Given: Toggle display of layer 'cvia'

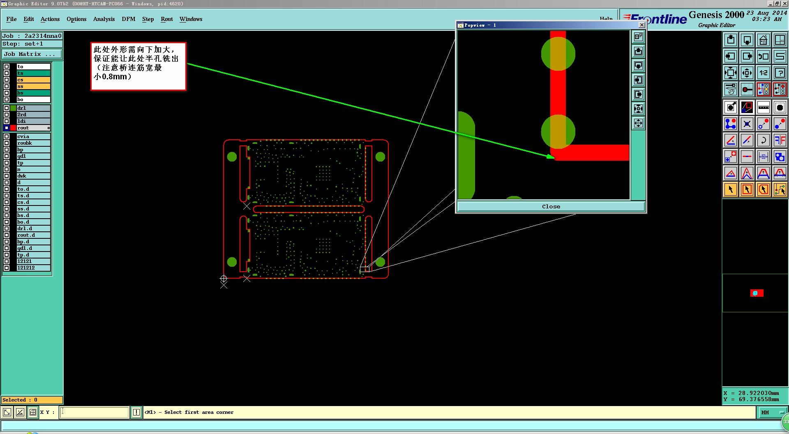Looking at the screenshot, I should (x=7, y=136).
